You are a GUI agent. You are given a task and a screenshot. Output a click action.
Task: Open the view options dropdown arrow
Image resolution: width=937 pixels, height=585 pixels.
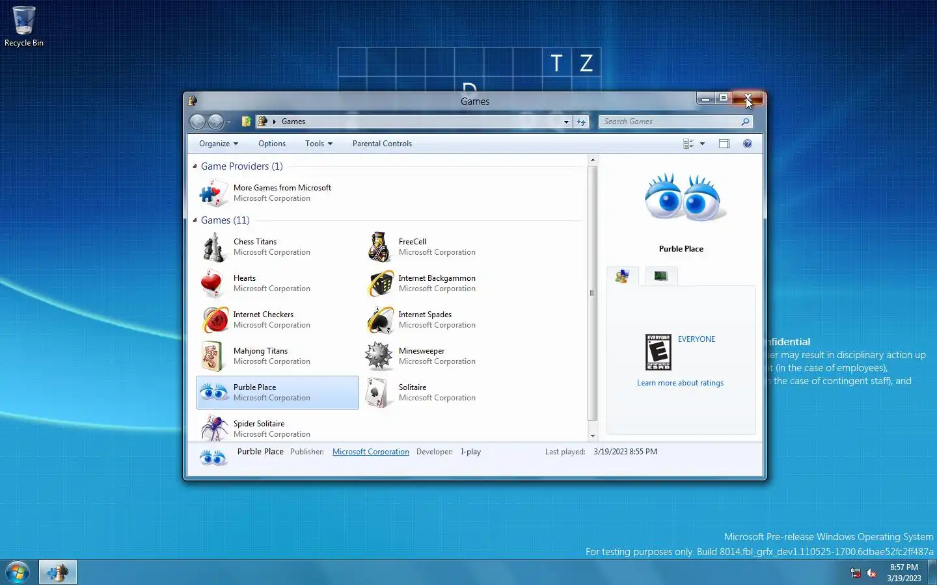[x=702, y=144]
